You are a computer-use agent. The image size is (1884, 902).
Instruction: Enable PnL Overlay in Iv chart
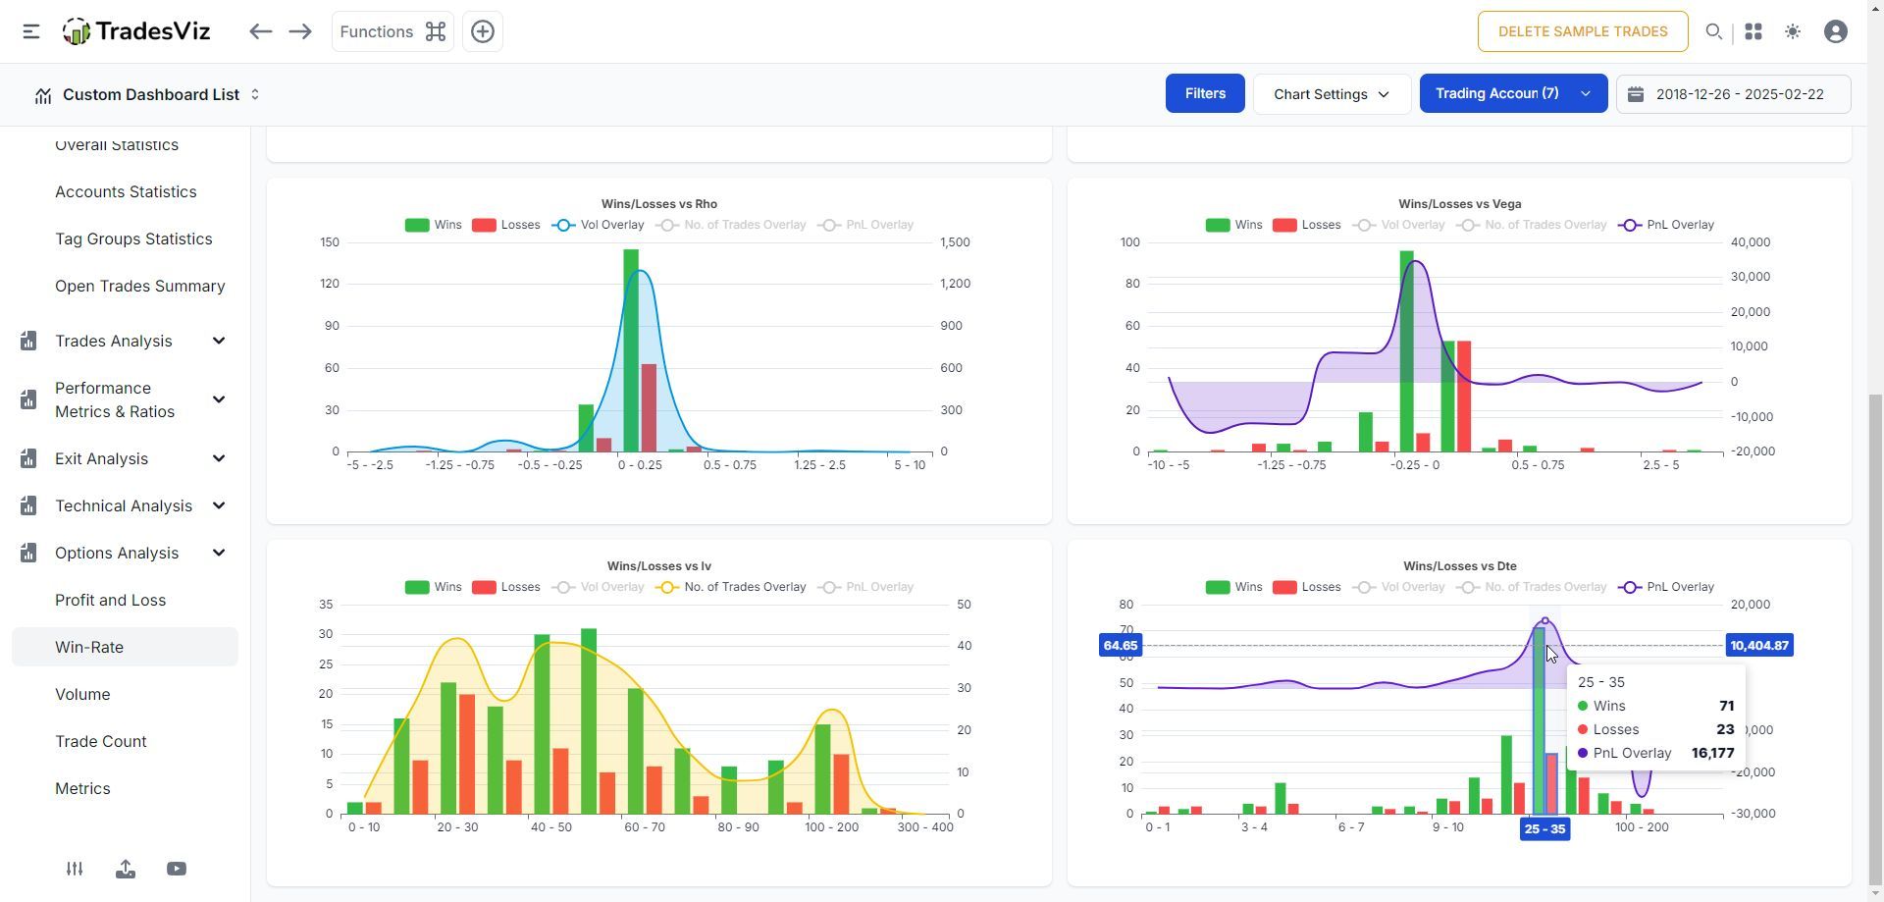point(865,587)
